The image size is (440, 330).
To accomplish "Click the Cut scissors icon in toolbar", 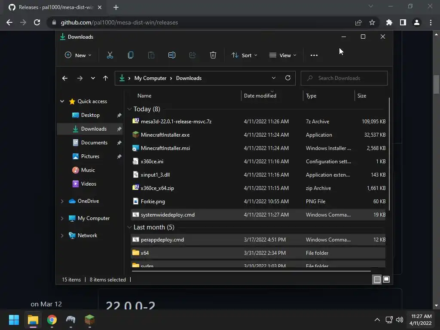I will [110, 55].
